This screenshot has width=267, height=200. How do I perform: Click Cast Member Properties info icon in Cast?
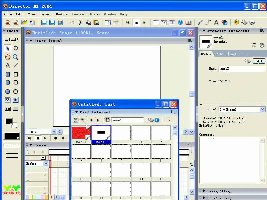click(x=157, y=120)
